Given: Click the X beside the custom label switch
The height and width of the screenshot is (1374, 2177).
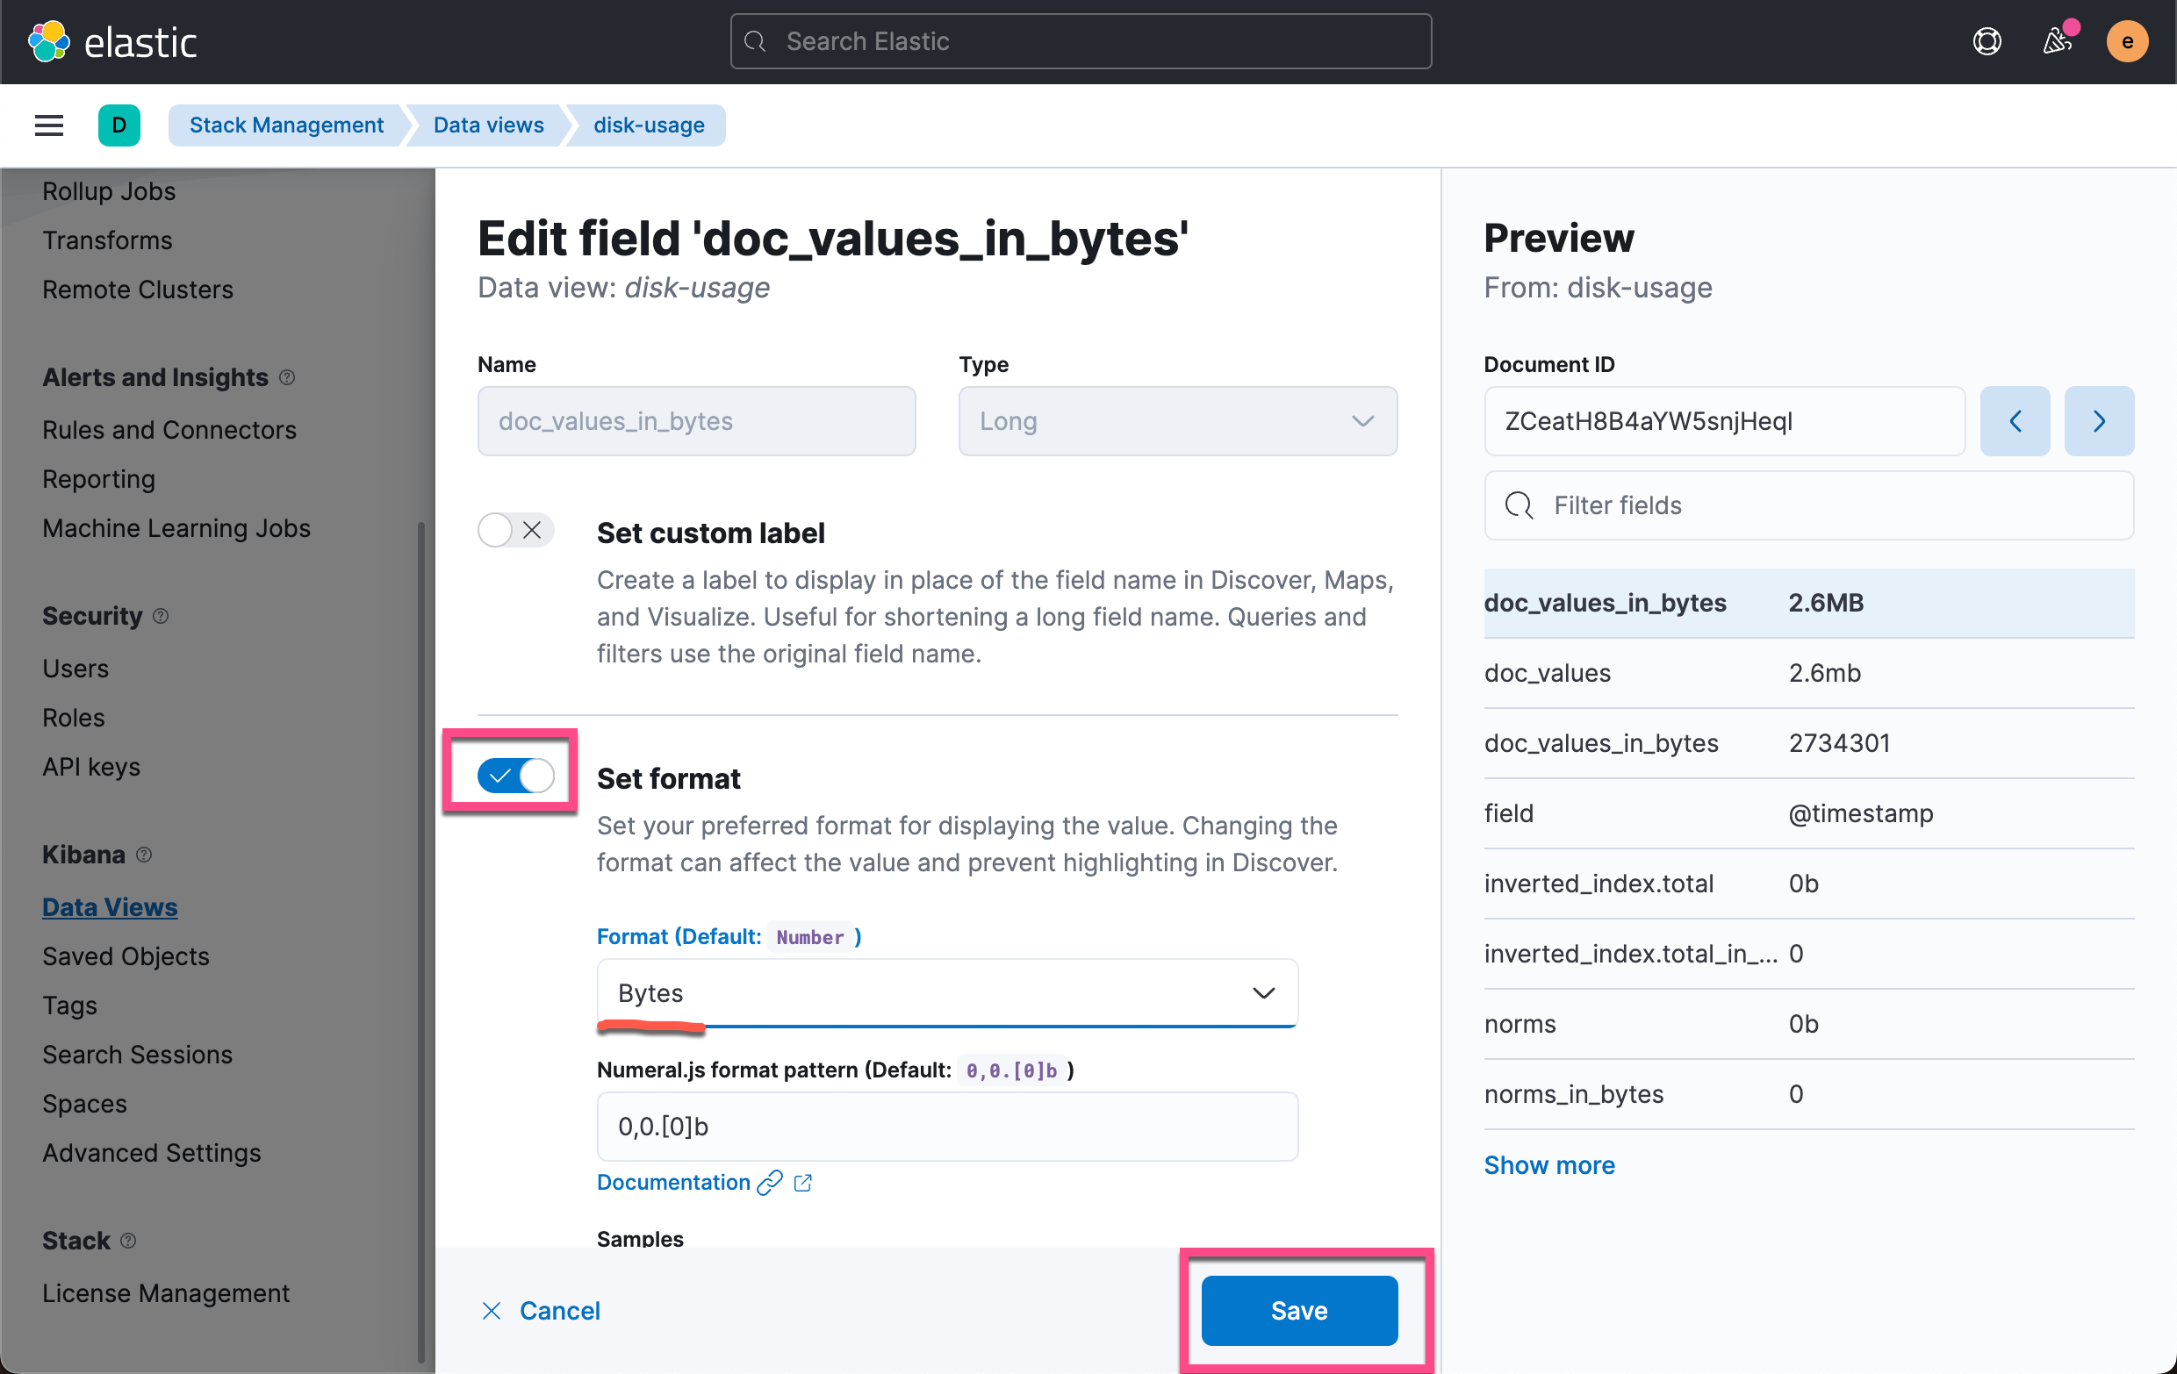Looking at the screenshot, I should pyautogui.click(x=533, y=530).
